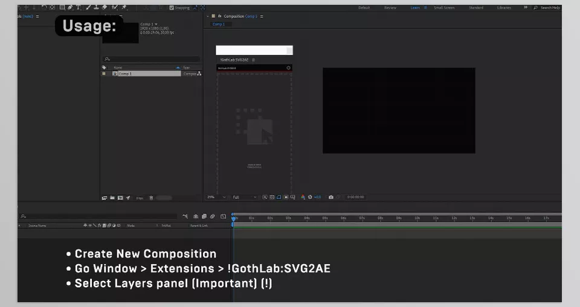Screen dimensions: 580x307
Task: Create a new folder in the Project panel
Action: 112,198
